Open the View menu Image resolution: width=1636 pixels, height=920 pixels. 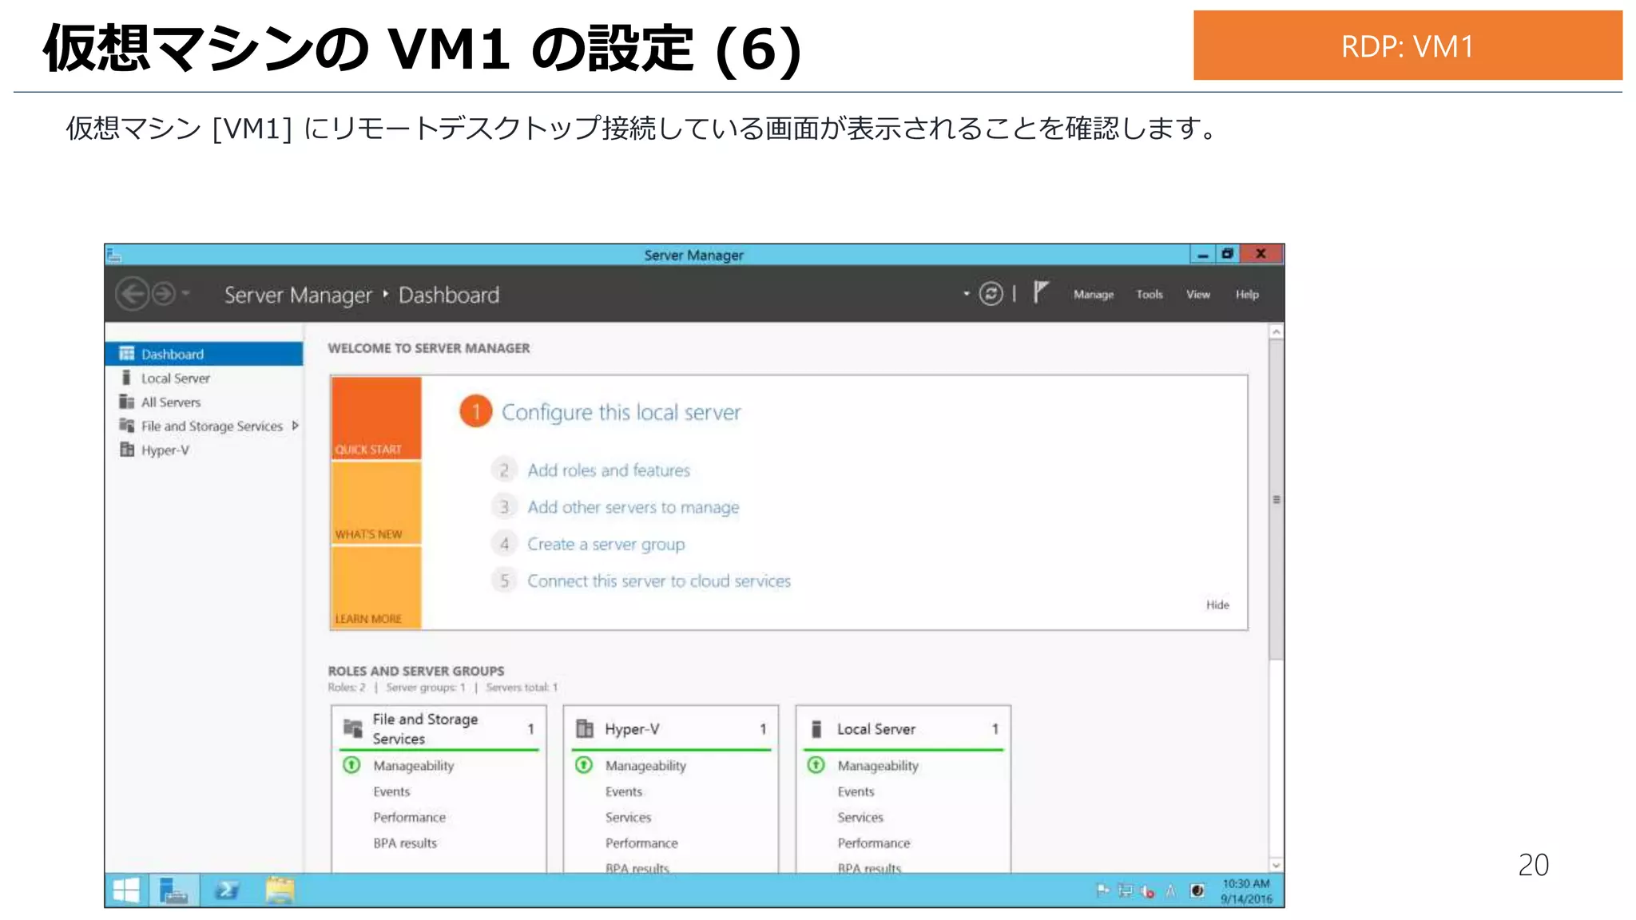(1197, 295)
